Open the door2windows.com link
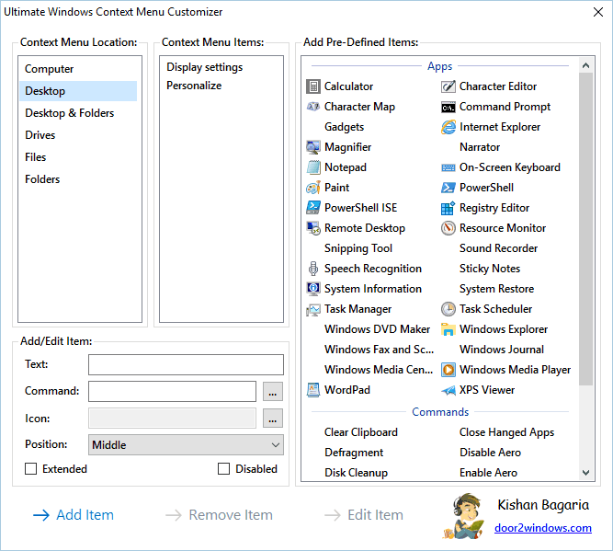 [x=543, y=528]
